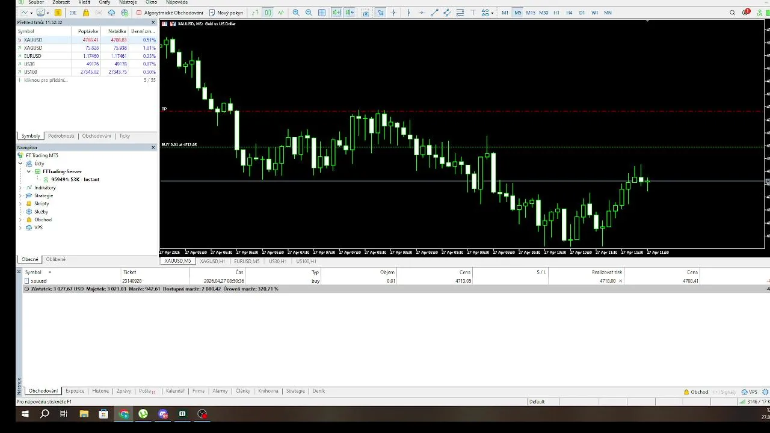Image resolution: width=770 pixels, height=433 pixels.
Task: Switch chart to candlestick mode
Action: pyautogui.click(x=268, y=13)
